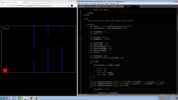Image resolution: width=178 pixels, height=100 pixels.
Task: Click the red spacecraft square in the game
Action: point(5,70)
